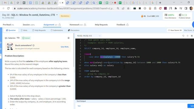Bookmark this page using the star icon
The image size is (194, 109).
(x=128, y=8)
